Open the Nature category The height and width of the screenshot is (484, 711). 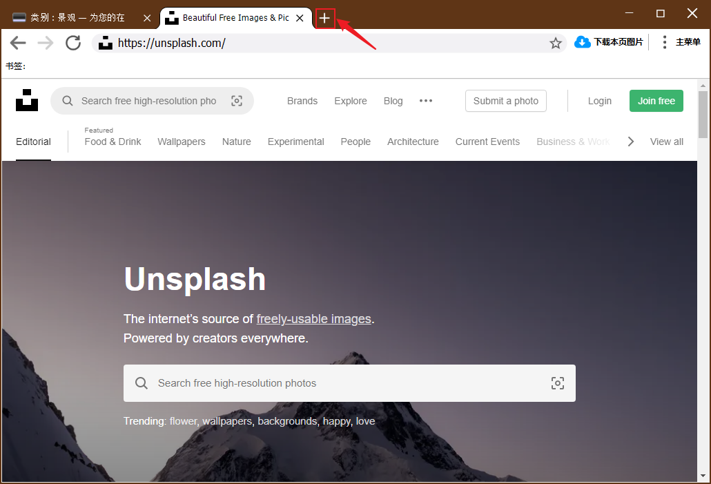[236, 142]
